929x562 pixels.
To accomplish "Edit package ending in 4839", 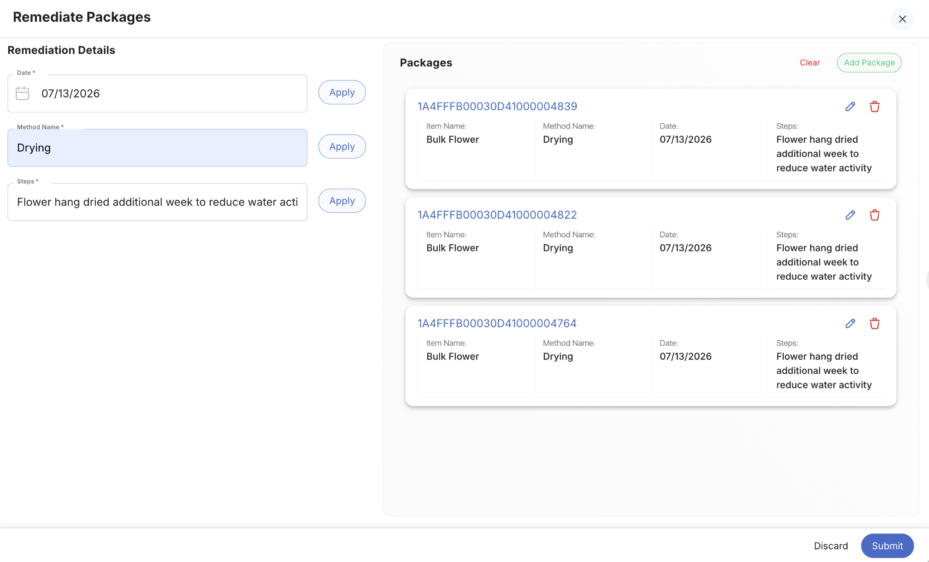I will tap(850, 107).
